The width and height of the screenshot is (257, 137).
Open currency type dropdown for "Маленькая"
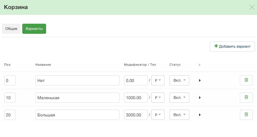158,98
